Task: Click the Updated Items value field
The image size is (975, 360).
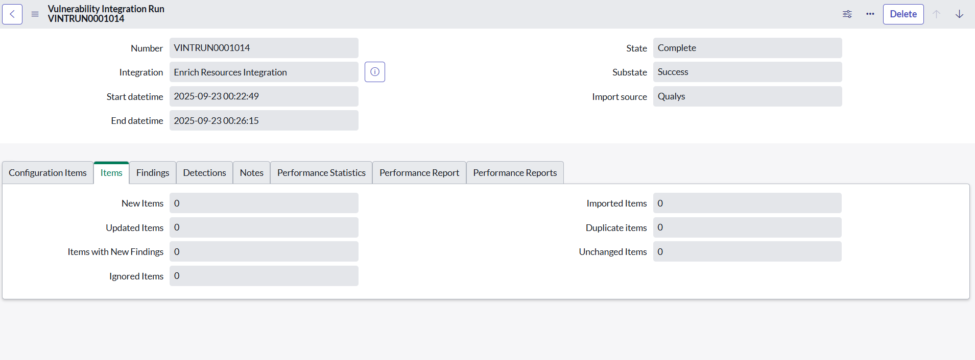Action: [264, 227]
